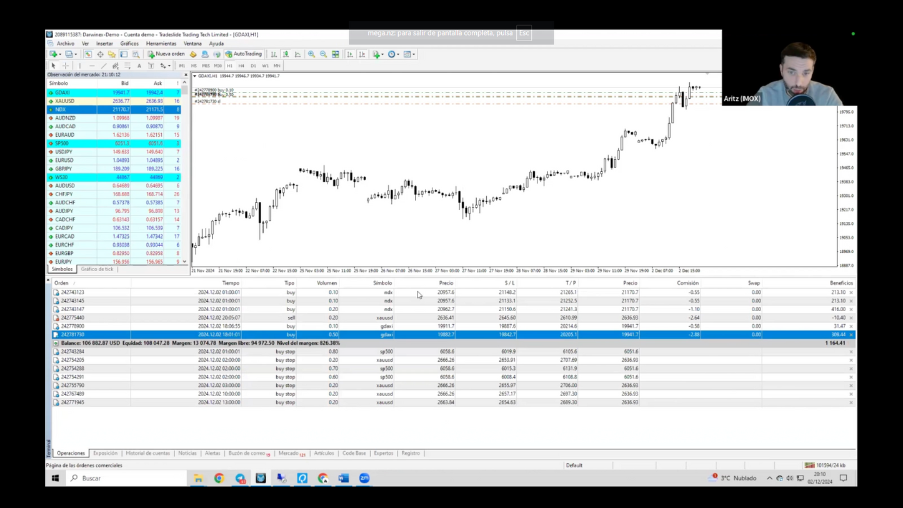
Task: Switch to D1 timeframe
Action: [x=253, y=66]
